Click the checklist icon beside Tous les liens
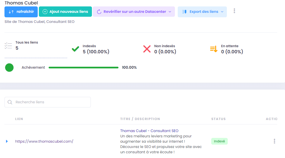The height and width of the screenshot is (158, 285). click(x=8, y=46)
